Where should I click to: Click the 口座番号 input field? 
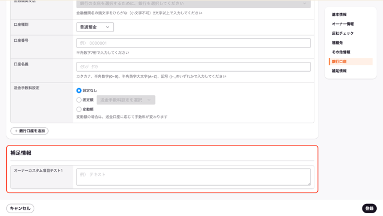point(193,43)
